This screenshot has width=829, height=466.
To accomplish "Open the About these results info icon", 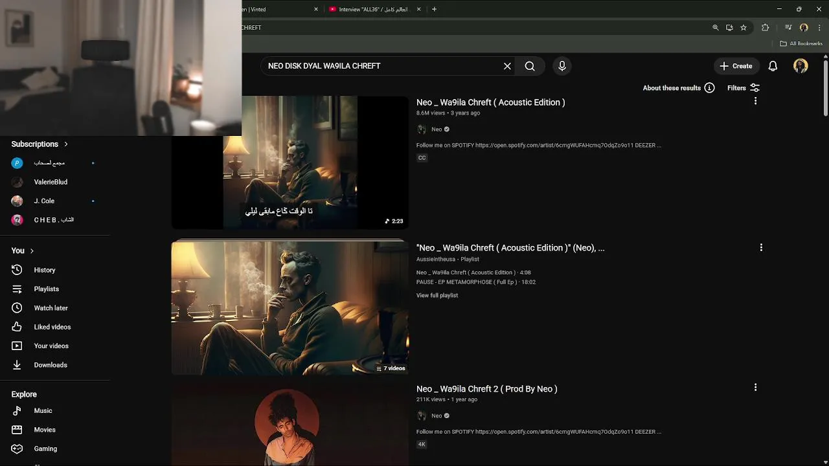I will point(709,88).
